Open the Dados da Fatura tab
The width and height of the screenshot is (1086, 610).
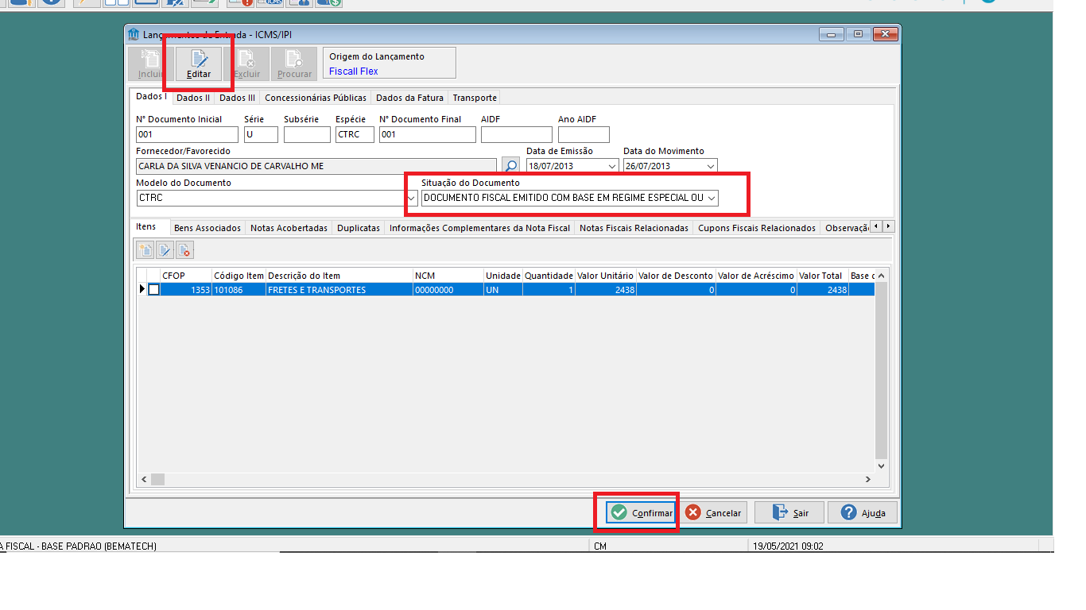(409, 98)
